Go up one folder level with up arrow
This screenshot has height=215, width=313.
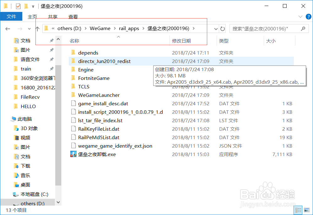[x=38, y=29]
